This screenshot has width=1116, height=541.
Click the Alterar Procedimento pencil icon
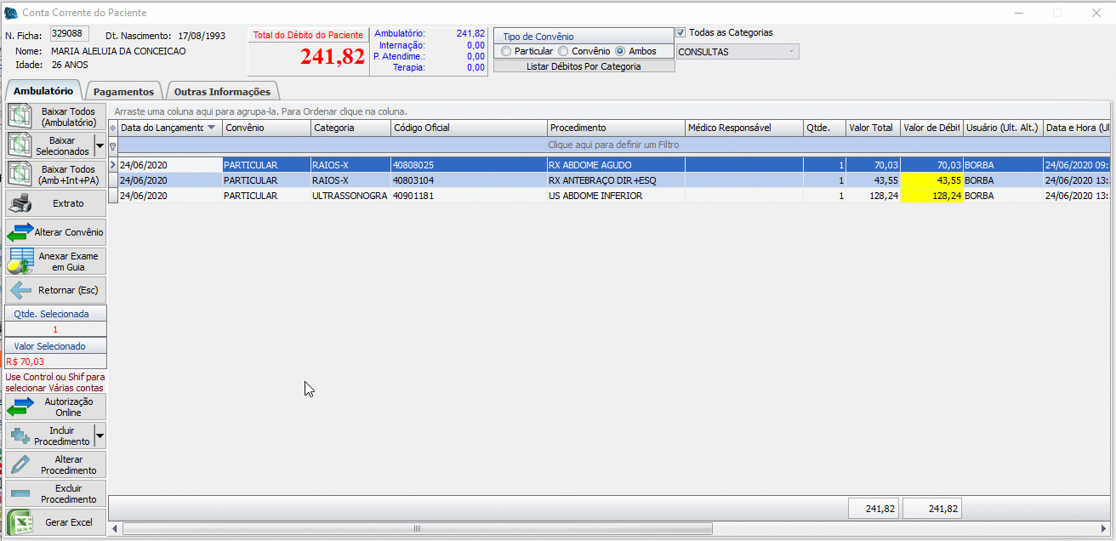[x=20, y=464]
